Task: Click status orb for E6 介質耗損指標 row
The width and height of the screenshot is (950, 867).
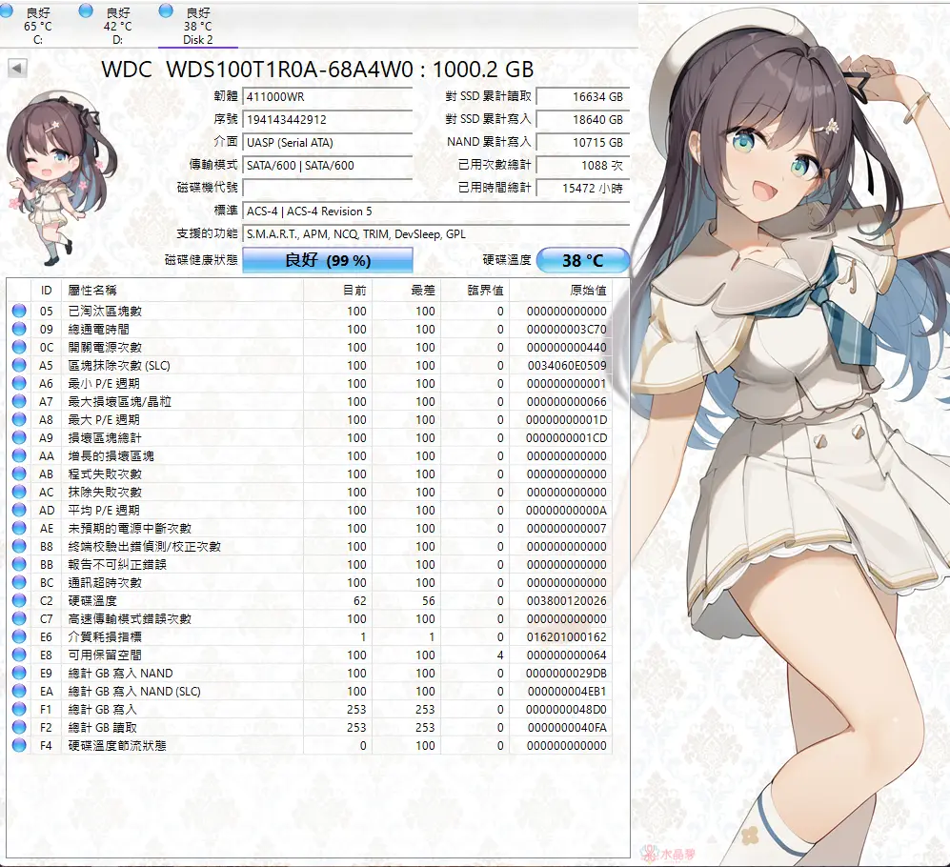Action: click(x=19, y=637)
